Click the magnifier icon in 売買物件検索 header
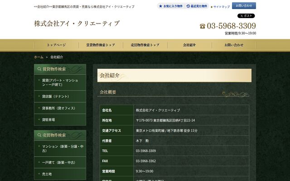Image resolution: width=290 pixels, height=181 pixels. pos(39,135)
